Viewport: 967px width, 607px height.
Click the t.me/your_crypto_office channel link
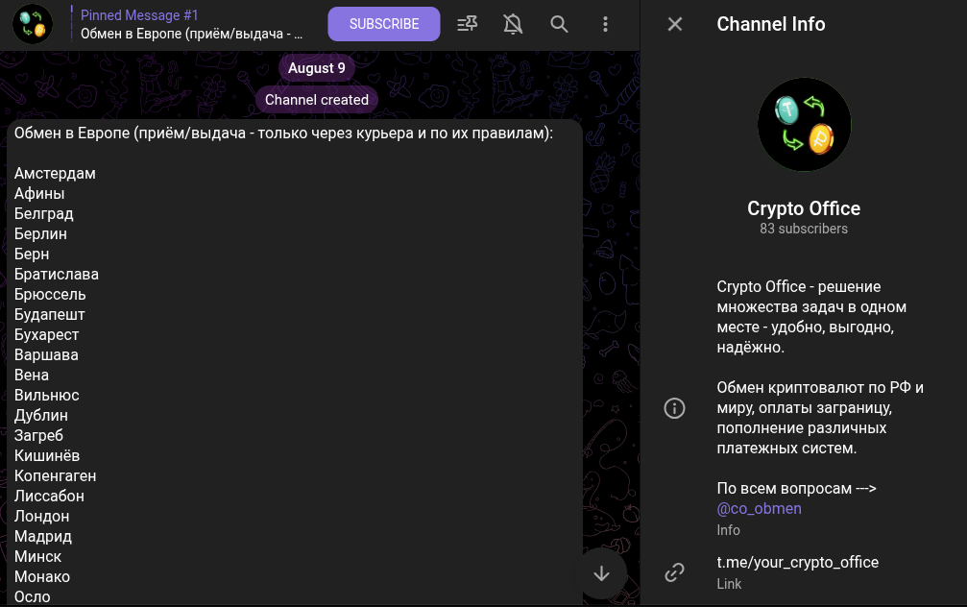[797, 562]
